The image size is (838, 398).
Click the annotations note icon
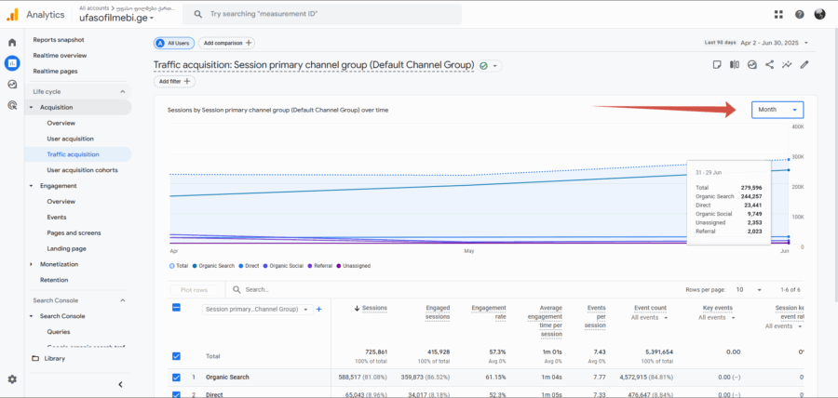[x=717, y=64]
